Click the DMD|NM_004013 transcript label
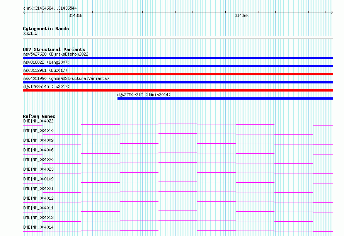The height and width of the screenshot is (236, 344). point(38,217)
